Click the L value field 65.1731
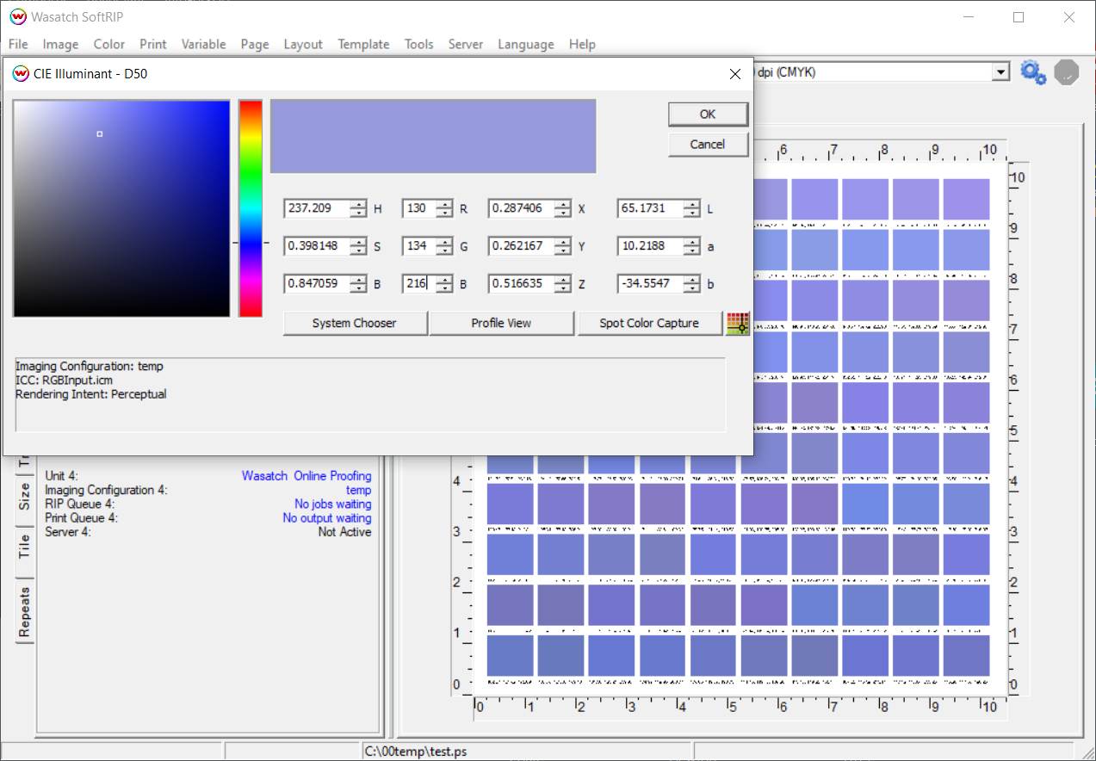This screenshot has height=761, width=1096. click(650, 208)
